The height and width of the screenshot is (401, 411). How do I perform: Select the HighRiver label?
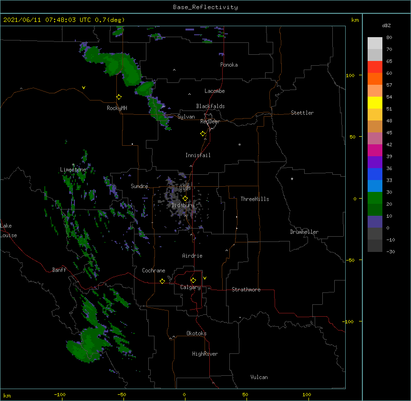click(205, 354)
